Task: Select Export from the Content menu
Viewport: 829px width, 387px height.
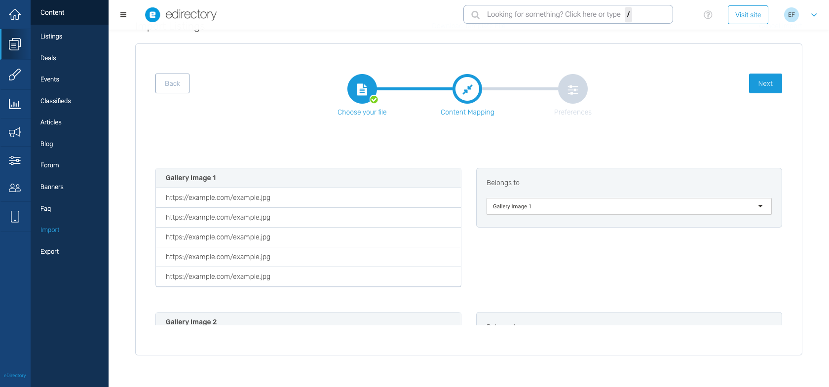Action: coord(49,252)
